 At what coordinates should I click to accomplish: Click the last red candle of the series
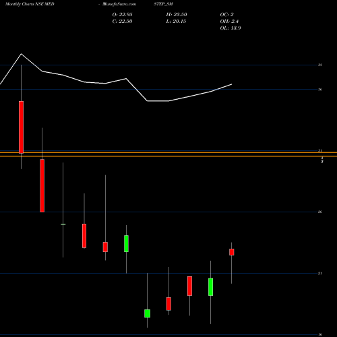pos(232,252)
